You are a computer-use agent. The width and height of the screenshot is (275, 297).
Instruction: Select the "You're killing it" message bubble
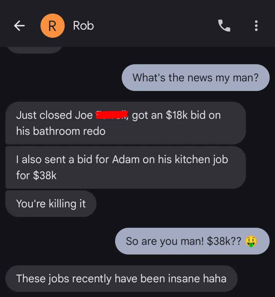coord(51,204)
